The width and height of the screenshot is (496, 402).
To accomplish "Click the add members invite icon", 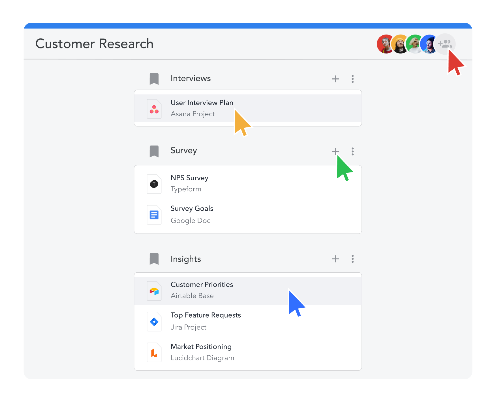I will pyautogui.click(x=445, y=44).
